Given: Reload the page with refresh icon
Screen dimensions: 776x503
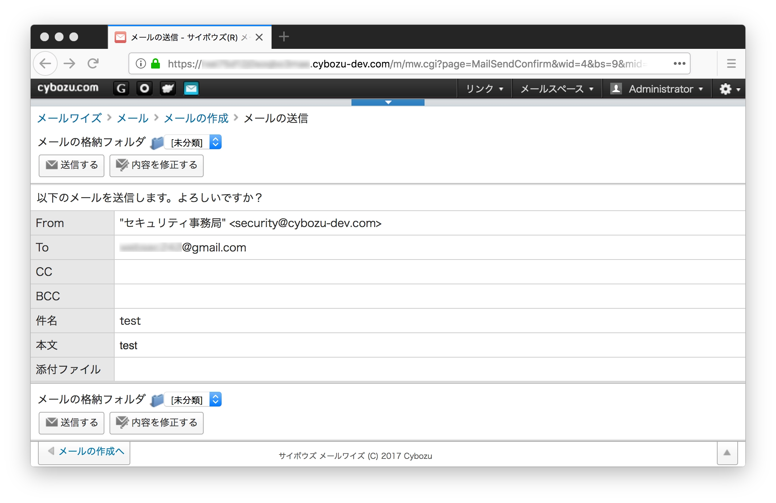Looking at the screenshot, I should click(93, 64).
